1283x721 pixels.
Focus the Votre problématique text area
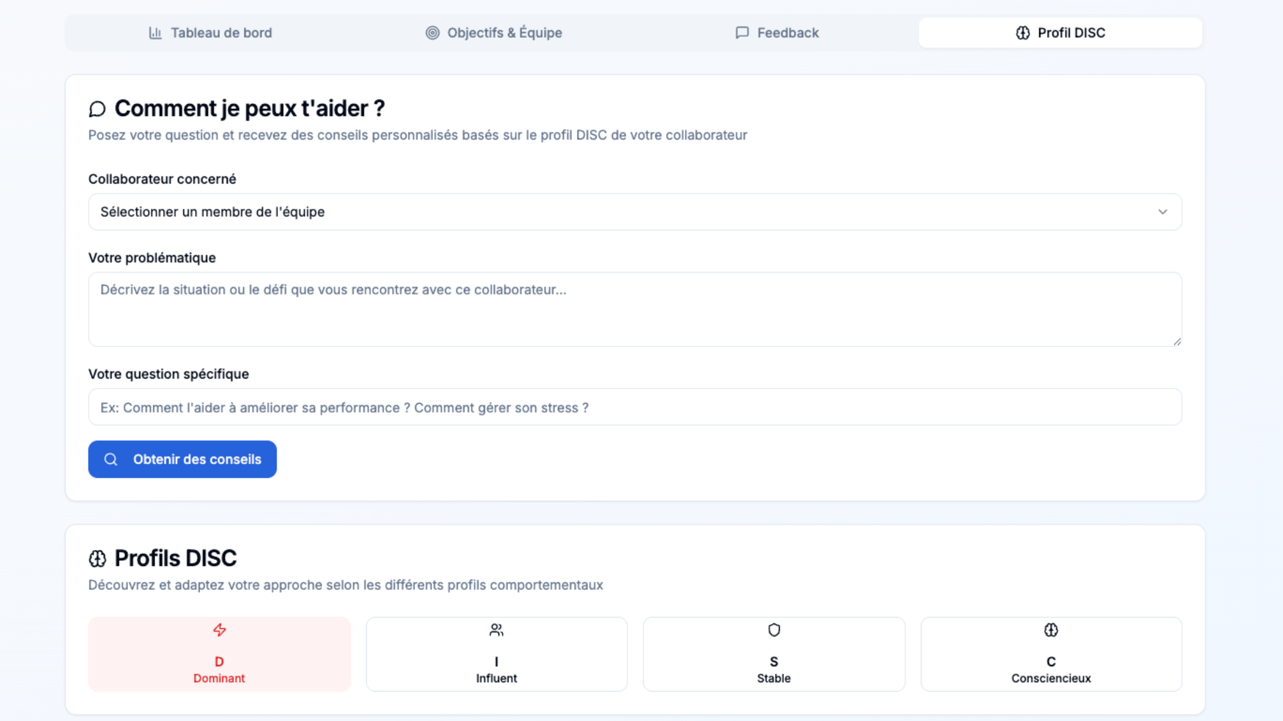[x=635, y=309]
